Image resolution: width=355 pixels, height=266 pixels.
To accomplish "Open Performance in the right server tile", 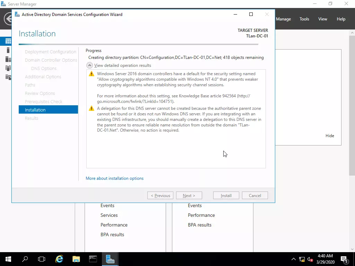I will [201, 215].
